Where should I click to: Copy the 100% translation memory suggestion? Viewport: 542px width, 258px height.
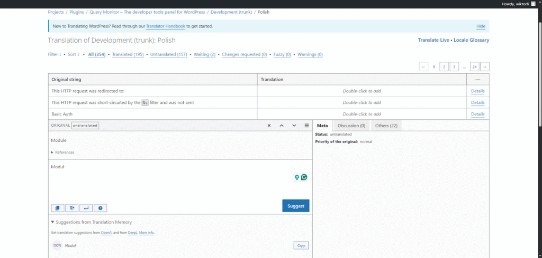click(301, 245)
